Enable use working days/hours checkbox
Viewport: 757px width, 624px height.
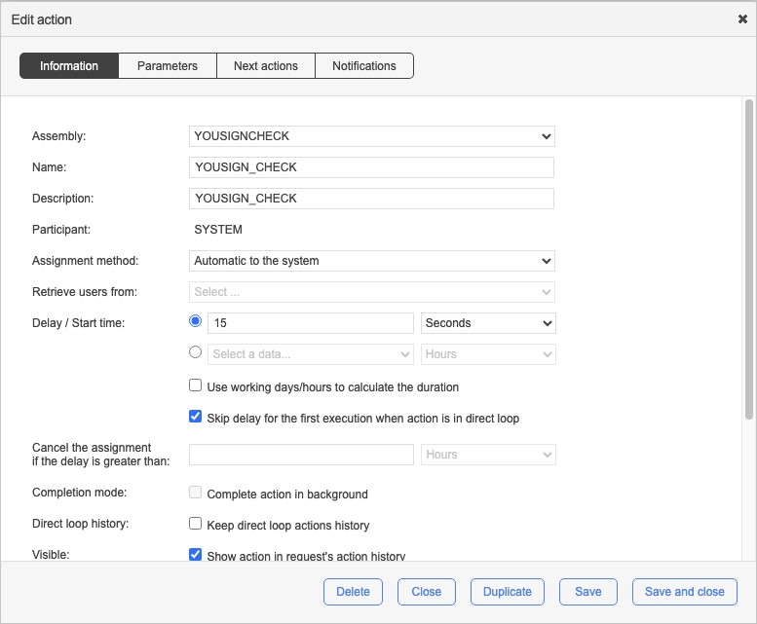[196, 386]
